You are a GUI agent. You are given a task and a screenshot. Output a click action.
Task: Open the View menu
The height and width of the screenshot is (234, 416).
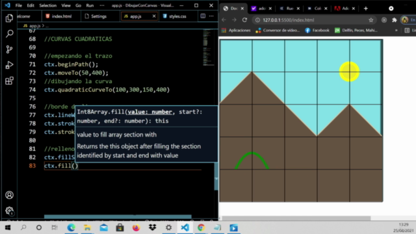[66, 5]
